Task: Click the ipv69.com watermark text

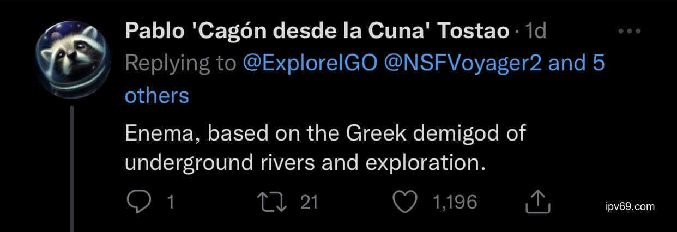Action: 630,207
